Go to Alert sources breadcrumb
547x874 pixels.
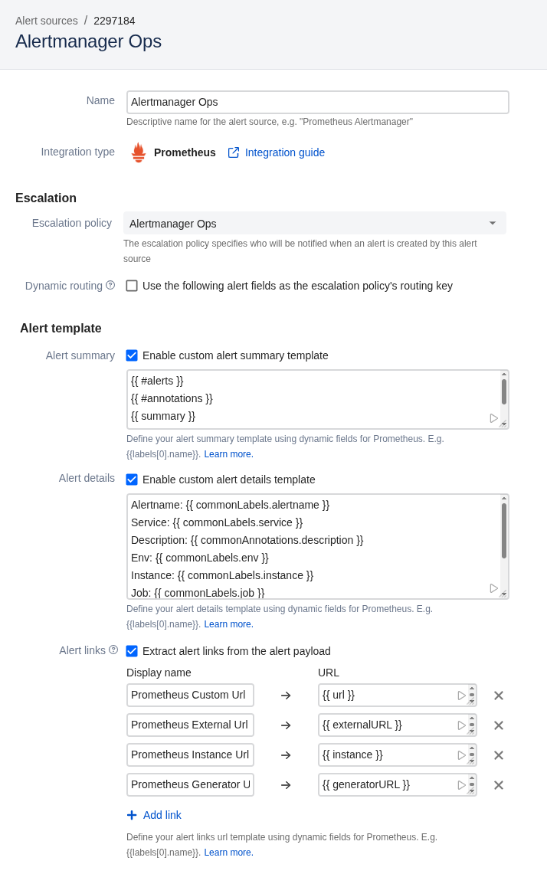(x=47, y=21)
